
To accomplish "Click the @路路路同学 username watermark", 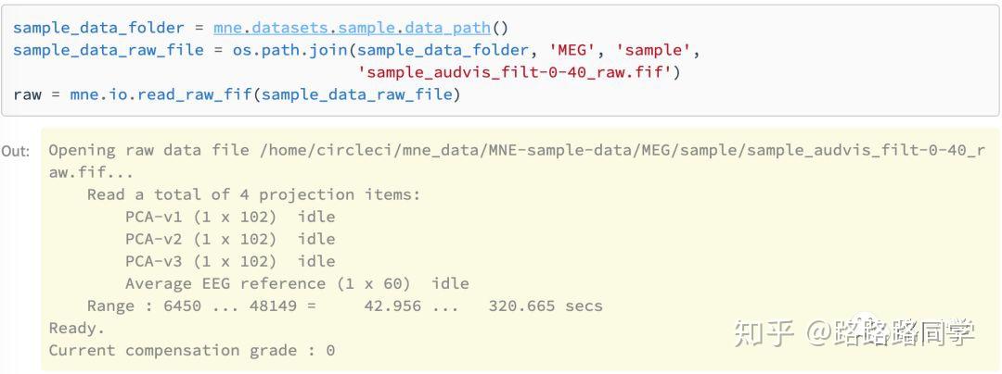I will coord(890,332).
